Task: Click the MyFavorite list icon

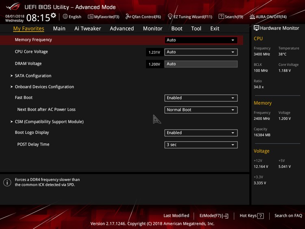Action: [90, 17]
